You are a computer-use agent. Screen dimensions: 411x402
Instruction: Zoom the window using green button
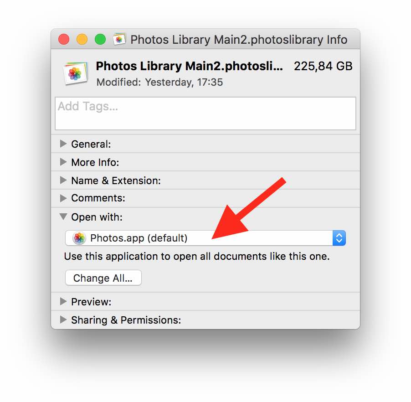100,40
